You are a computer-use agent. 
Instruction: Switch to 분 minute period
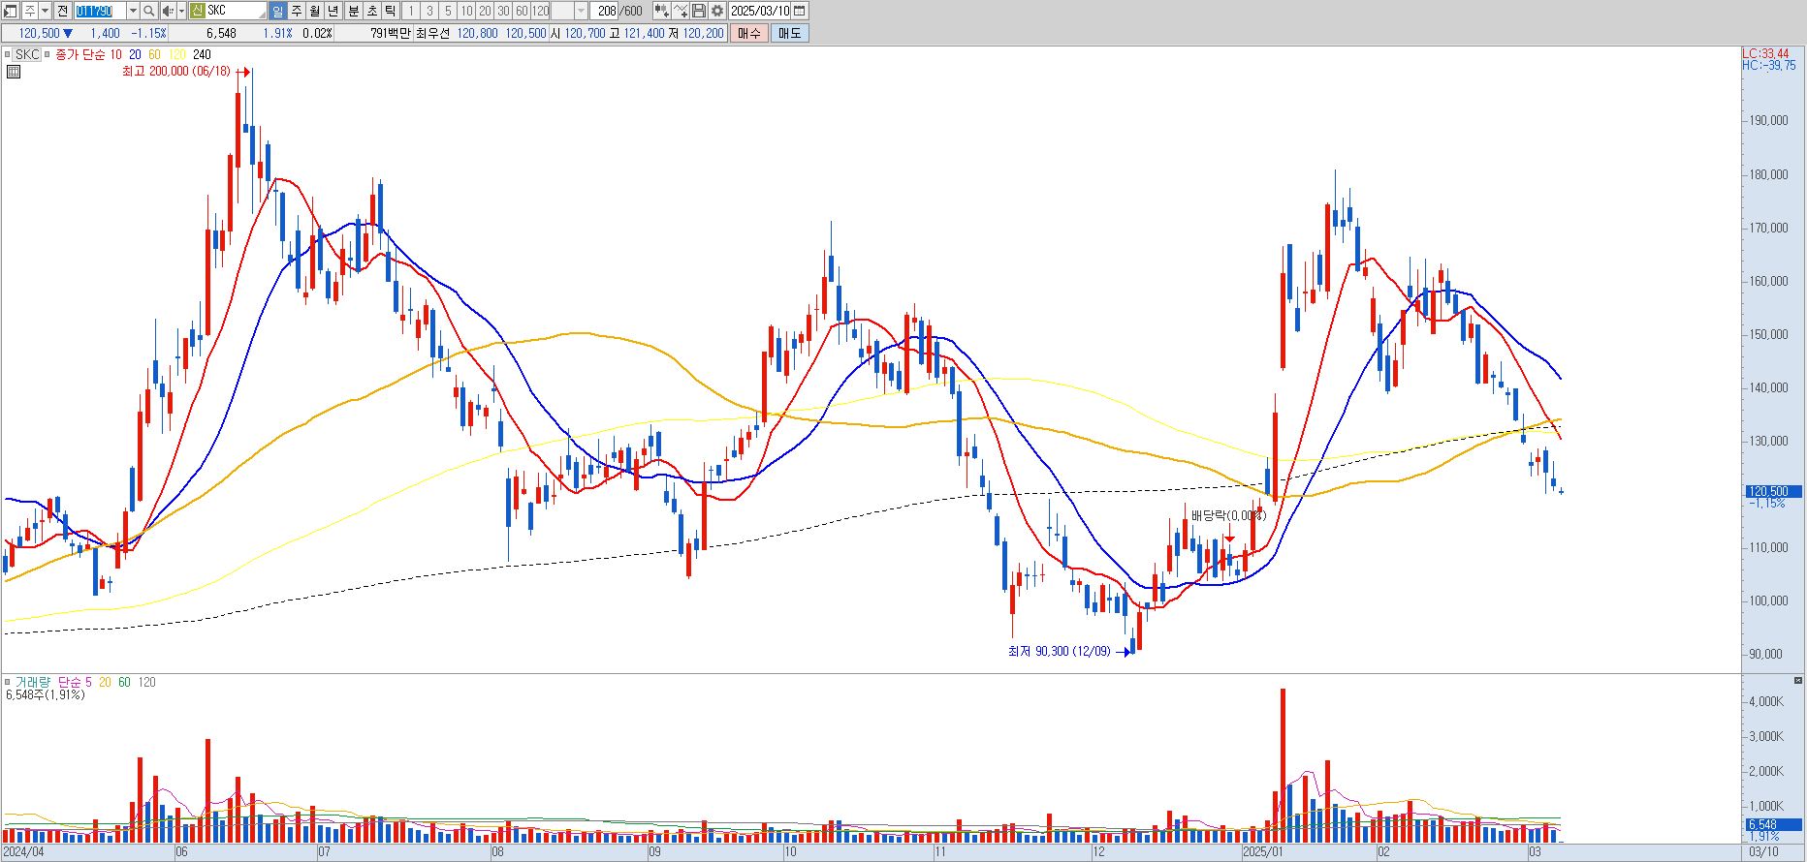point(353,11)
